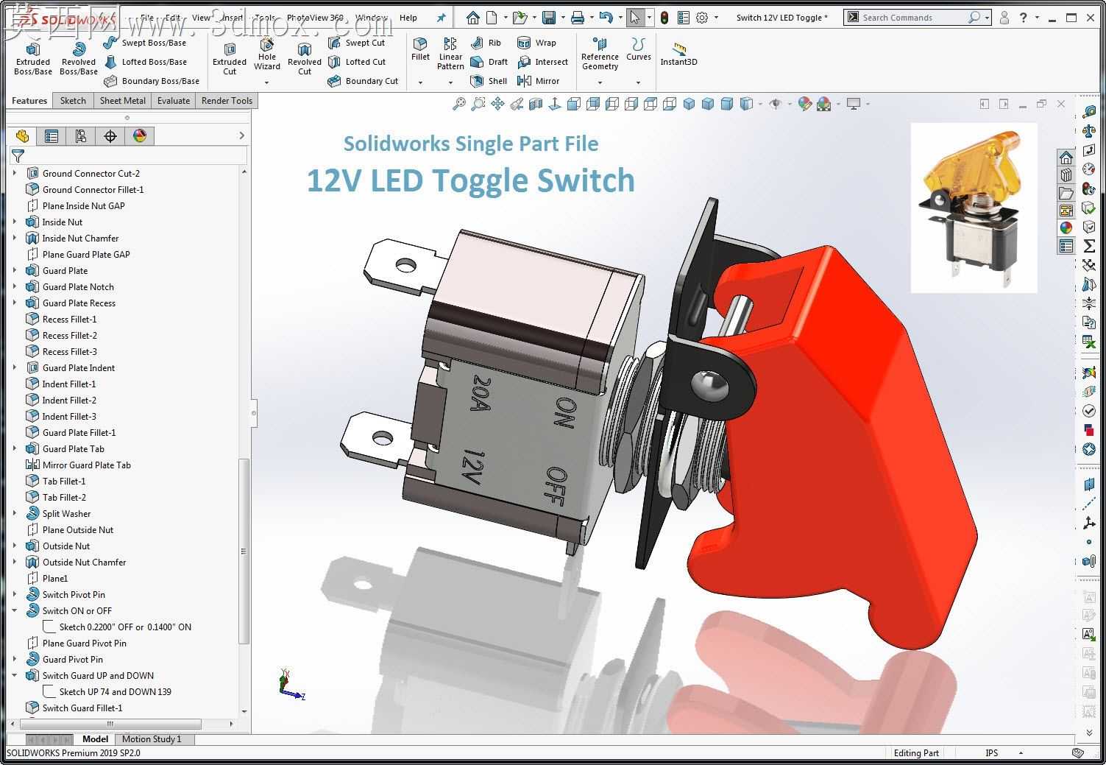
Task: Open the Reference Geometry dropdown arrow
Action: (x=600, y=82)
